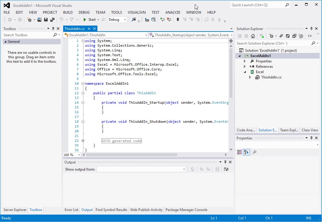Pin the Solution Explorer panel
The height and width of the screenshot is (222, 322).
pyautogui.click(x=312, y=29)
